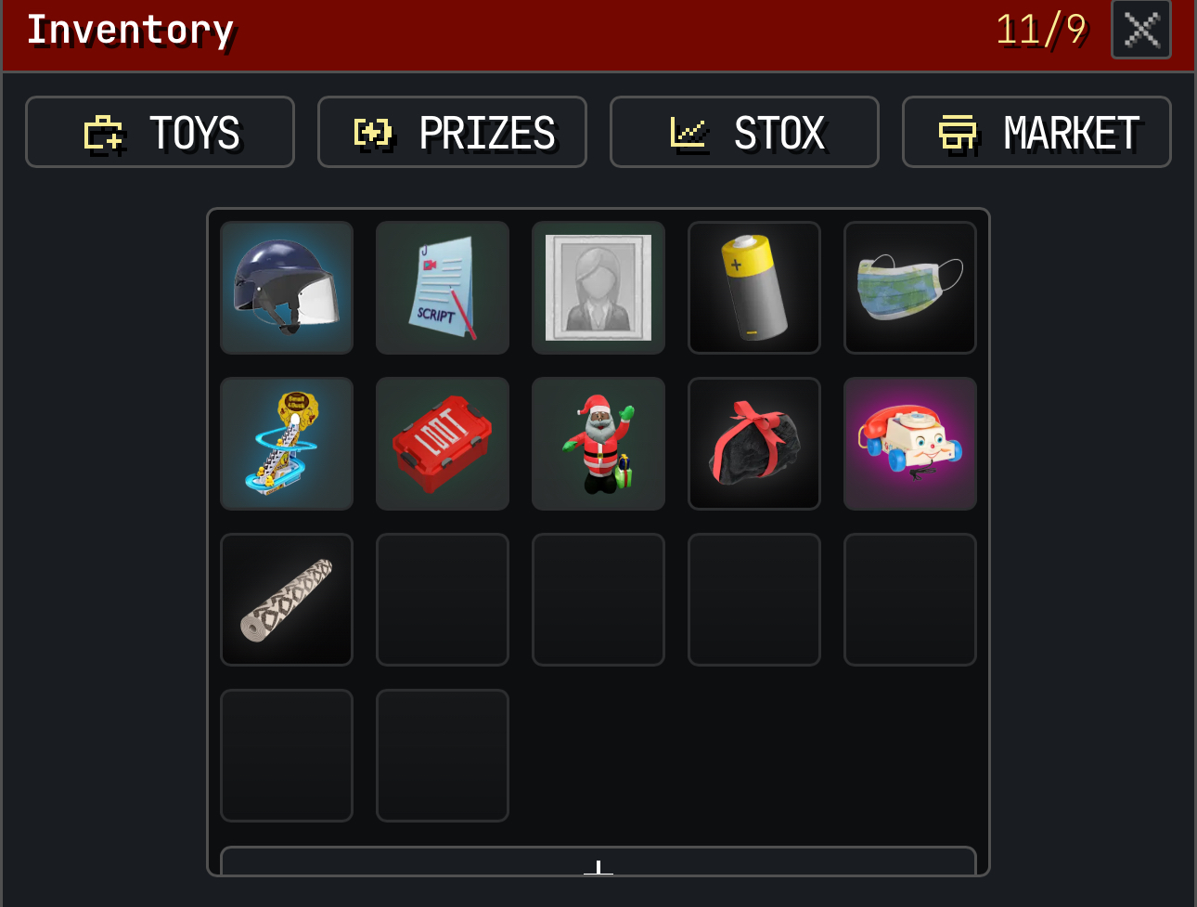Open the TOYS tab
1197x907 pixels.
pyautogui.click(x=160, y=132)
